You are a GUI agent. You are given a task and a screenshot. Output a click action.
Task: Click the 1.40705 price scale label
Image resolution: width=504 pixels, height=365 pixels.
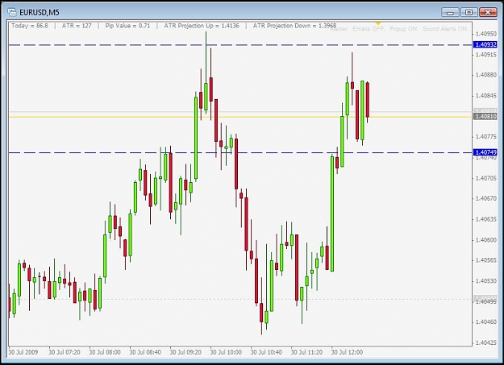[x=486, y=178]
